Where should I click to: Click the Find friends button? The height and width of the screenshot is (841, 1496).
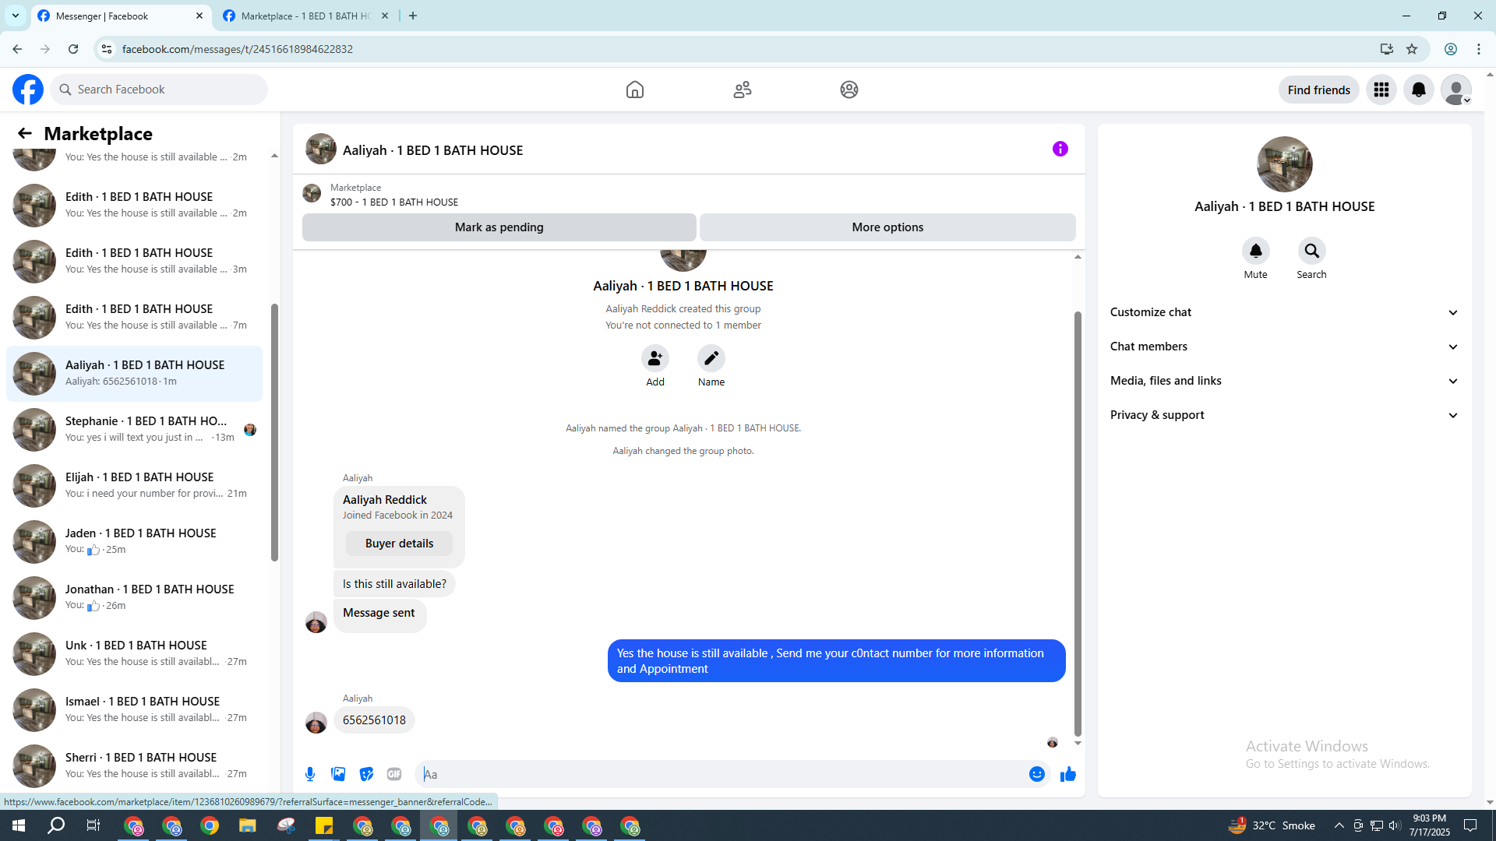click(1319, 90)
